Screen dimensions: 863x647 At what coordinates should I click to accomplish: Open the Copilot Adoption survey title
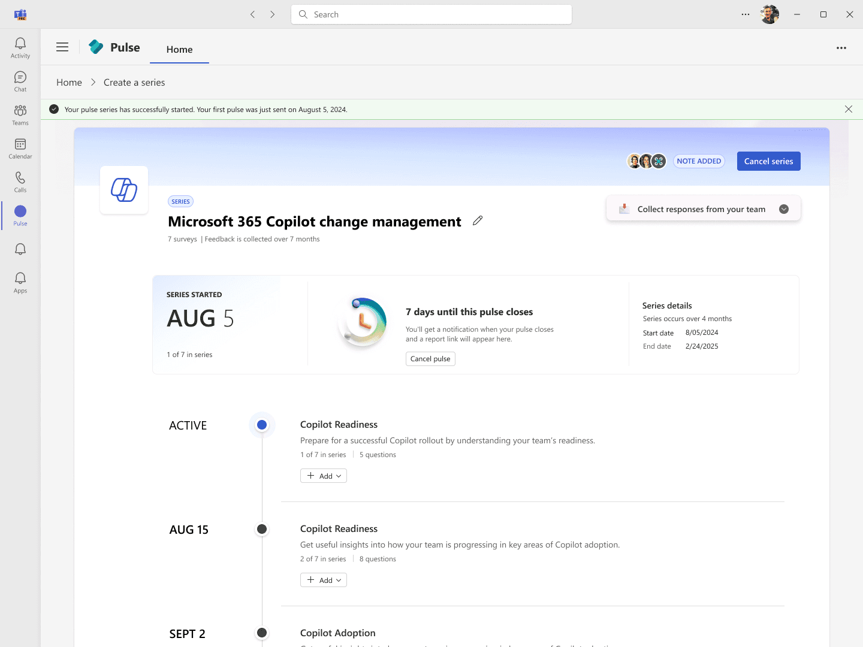point(338,633)
